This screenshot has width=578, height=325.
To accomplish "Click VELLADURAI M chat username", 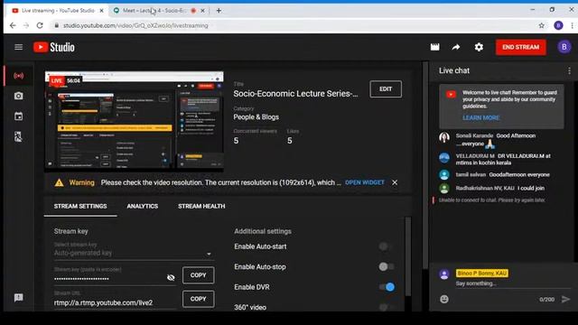I will pyautogui.click(x=475, y=156).
